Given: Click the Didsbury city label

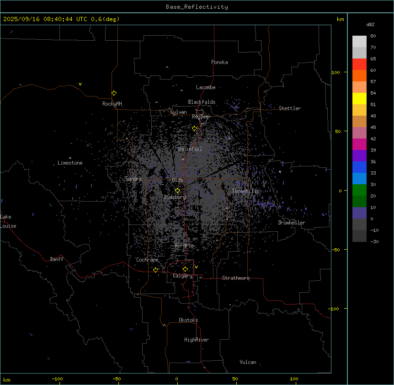Looking at the screenshot, I should pos(175,197).
